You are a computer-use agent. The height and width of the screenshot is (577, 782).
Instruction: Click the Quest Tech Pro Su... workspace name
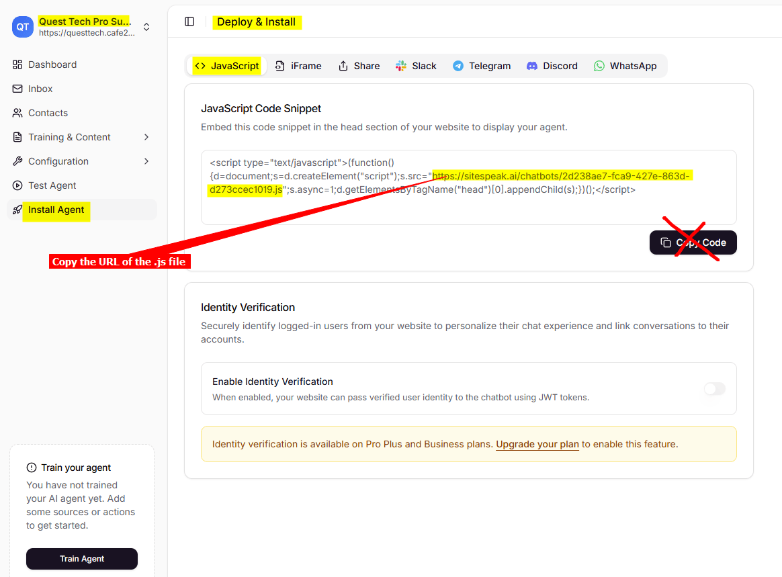(x=85, y=21)
